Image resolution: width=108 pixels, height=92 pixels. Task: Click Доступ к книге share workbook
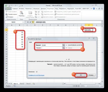point(47,17)
